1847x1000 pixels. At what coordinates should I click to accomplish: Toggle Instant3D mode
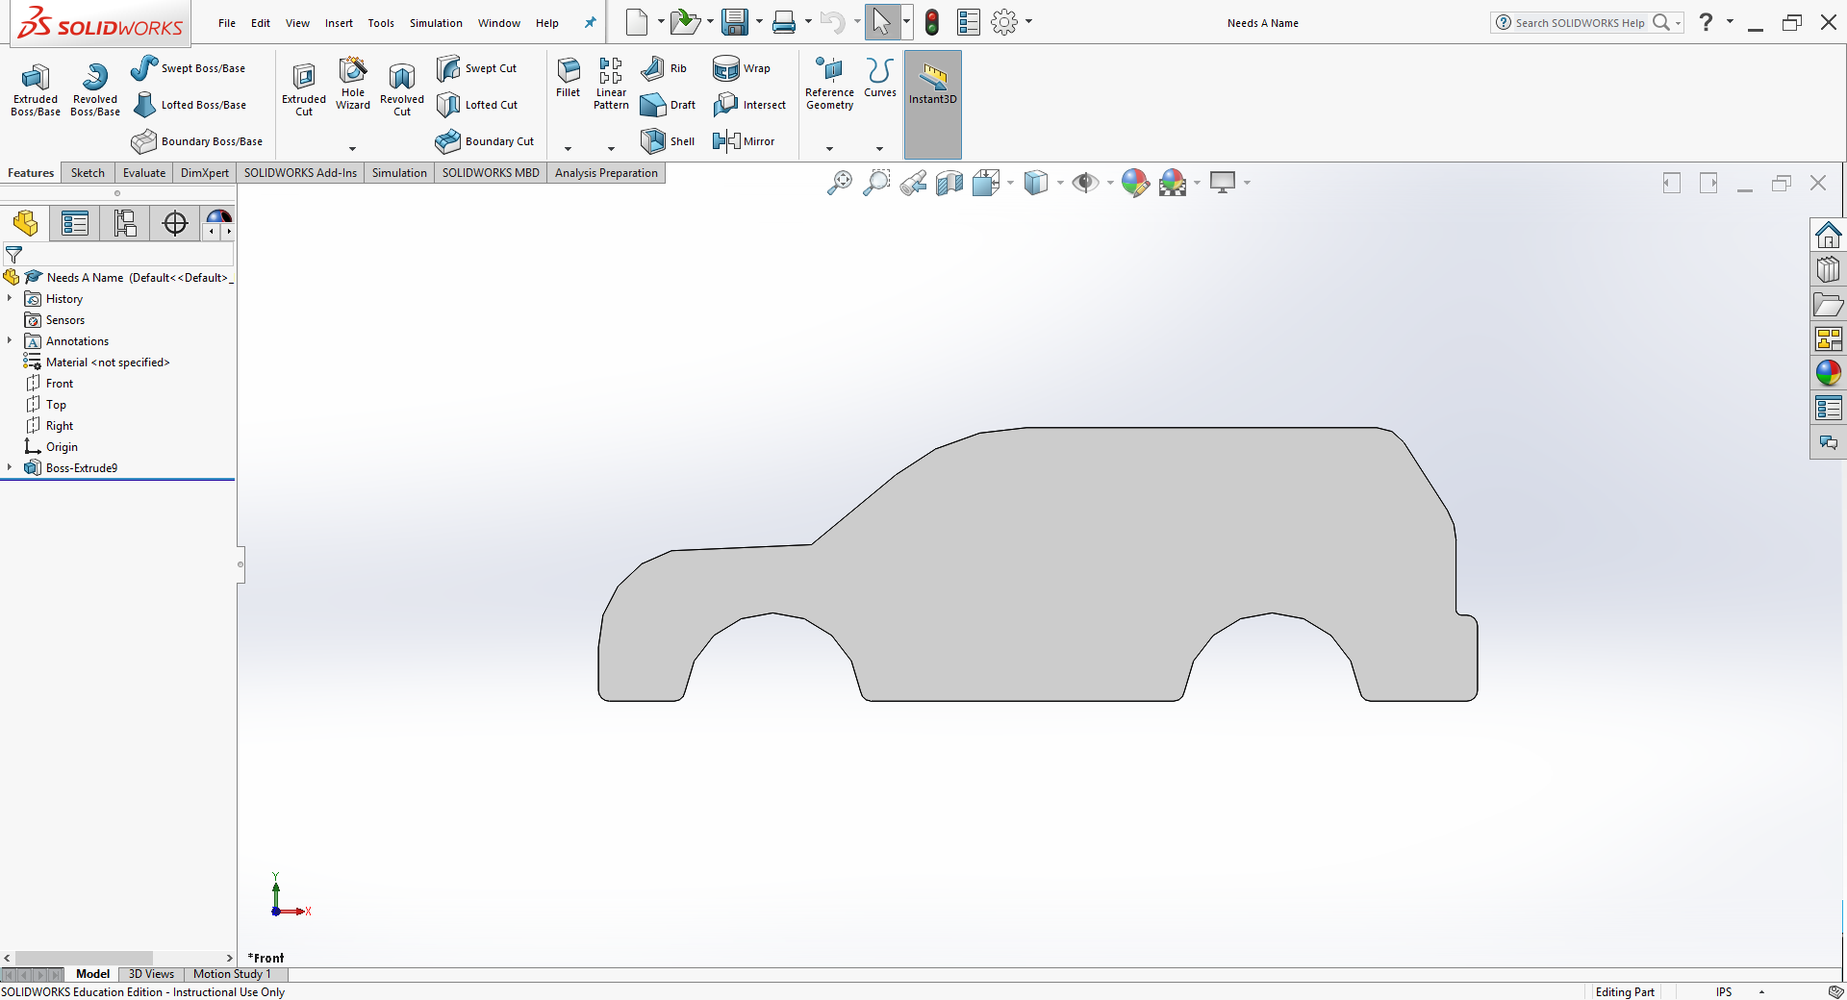pyautogui.click(x=933, y=104)
